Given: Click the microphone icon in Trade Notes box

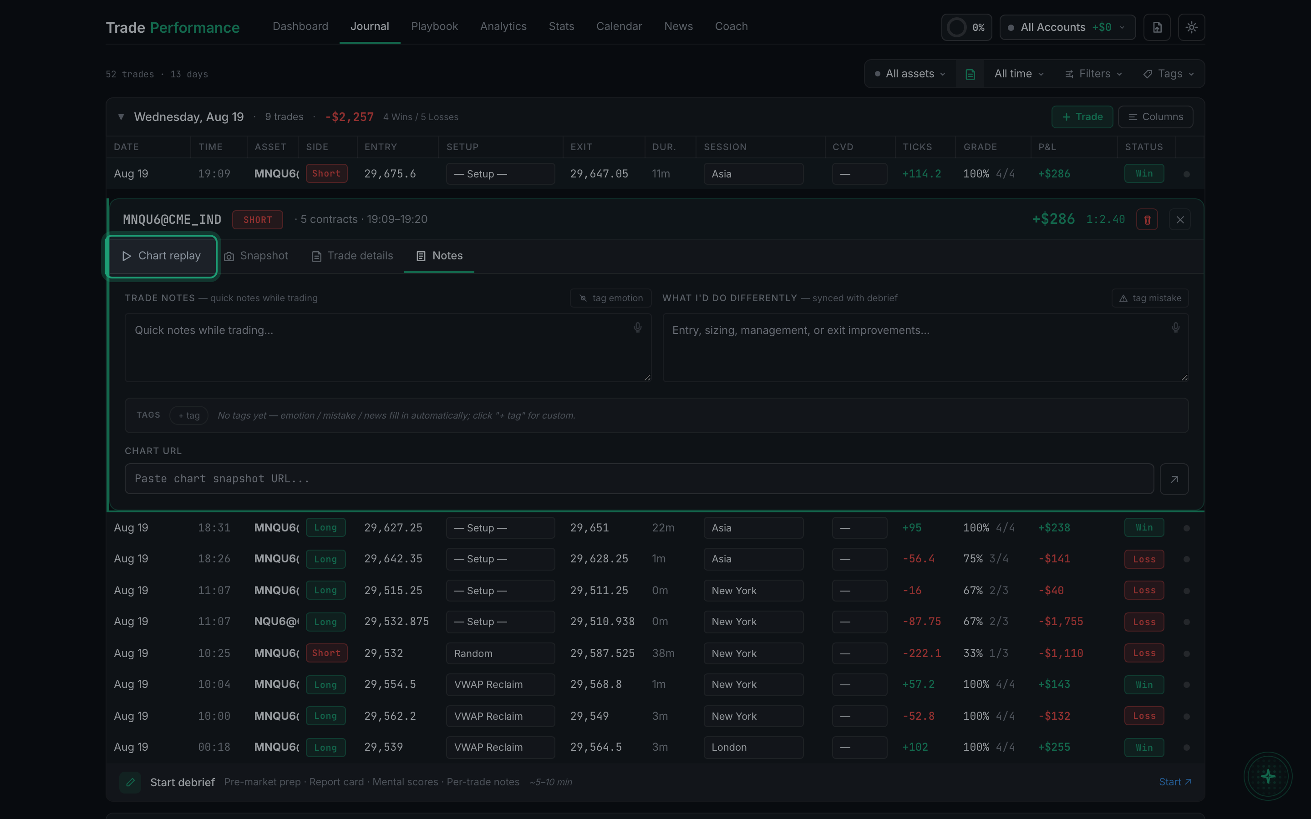Looking at the screenshot, I should click(x=638, y=328).
